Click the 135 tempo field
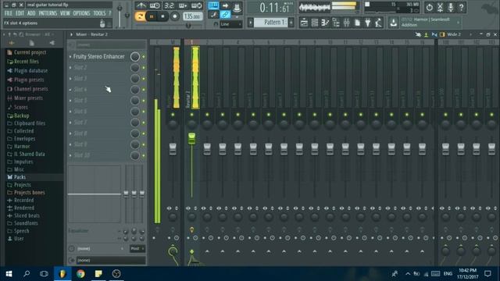This screenshot has width=500, height=281. 193,16
